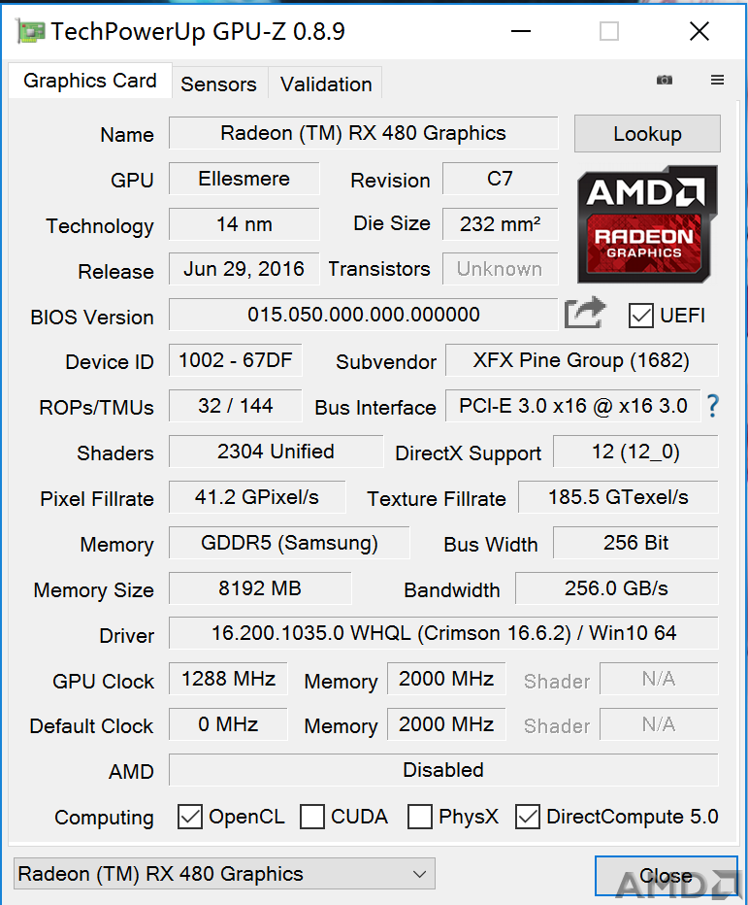Click the BIOS export share icon
748x905 pixels.
click(x=585, y=313)
